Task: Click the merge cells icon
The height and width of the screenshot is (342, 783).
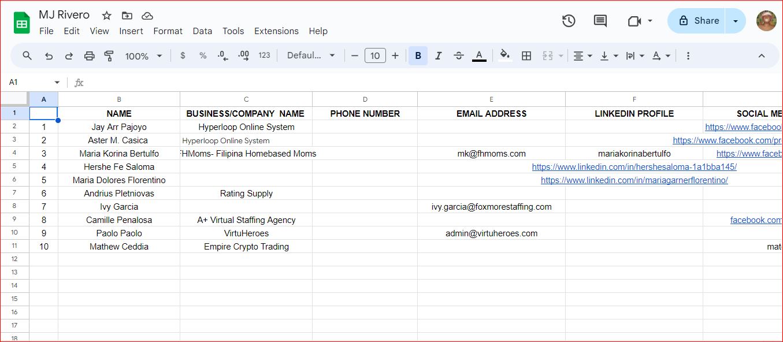Action: pos(547,55)
